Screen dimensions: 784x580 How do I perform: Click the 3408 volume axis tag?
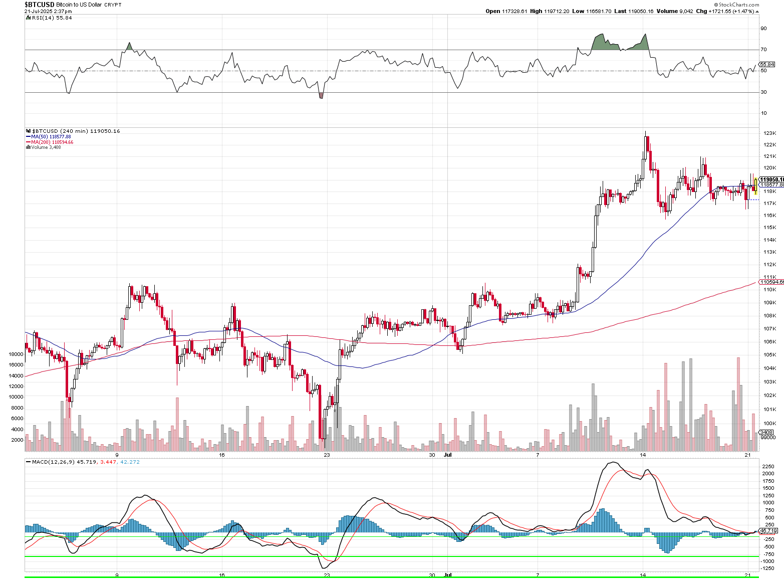point(766,432)
